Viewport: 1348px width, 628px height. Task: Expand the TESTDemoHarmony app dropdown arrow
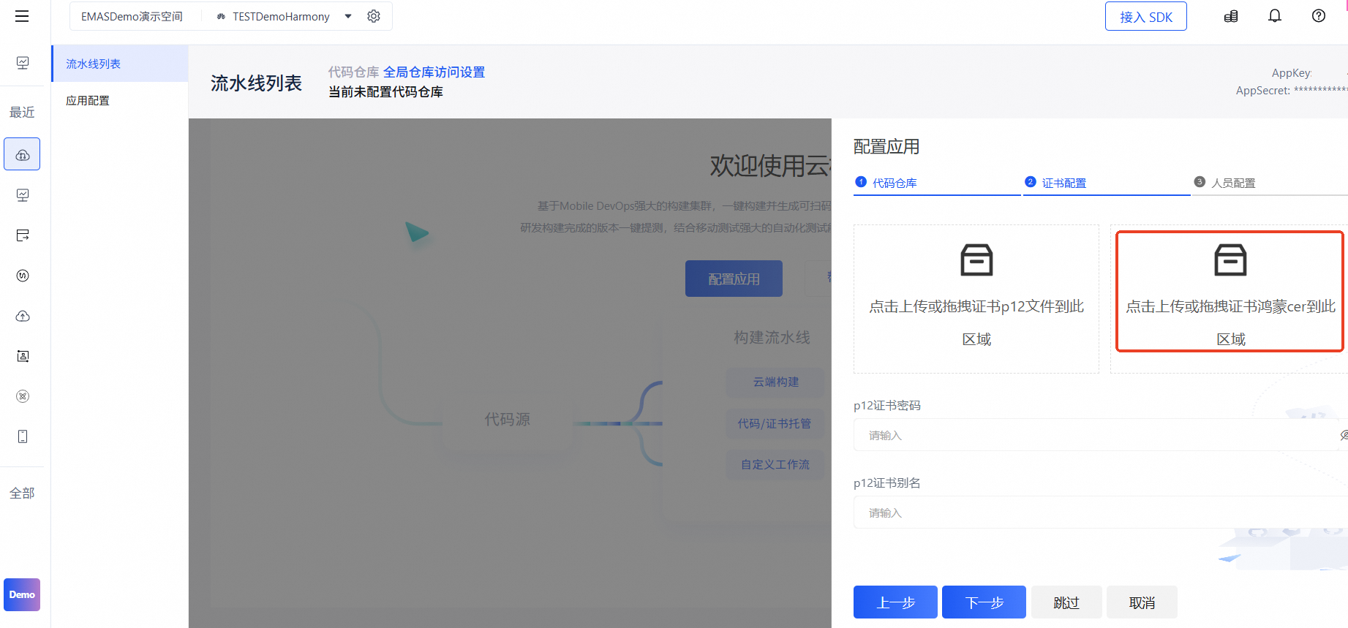(348, 16)
